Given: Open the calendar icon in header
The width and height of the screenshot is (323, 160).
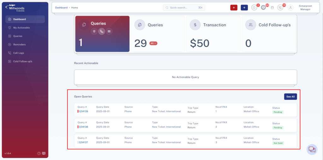Looking at the screenshot, I should pyautogui.click(x=272, y=8).
